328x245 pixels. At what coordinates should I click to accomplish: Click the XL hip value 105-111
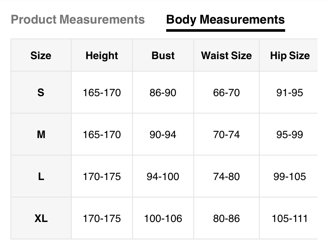coord(290,218)
